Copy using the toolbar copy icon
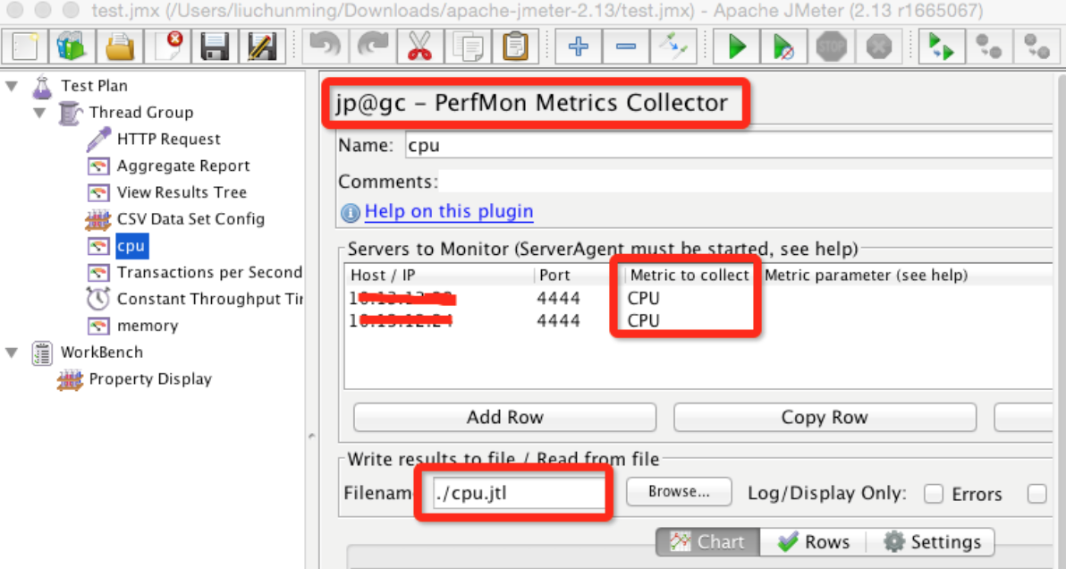Viewport: 1066px width, 569px height. (x=468, y=47)
